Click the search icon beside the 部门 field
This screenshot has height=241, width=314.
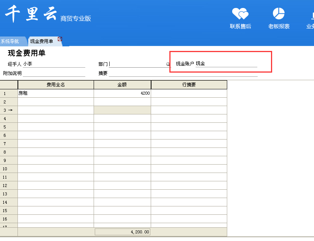[x=168, y=64]
